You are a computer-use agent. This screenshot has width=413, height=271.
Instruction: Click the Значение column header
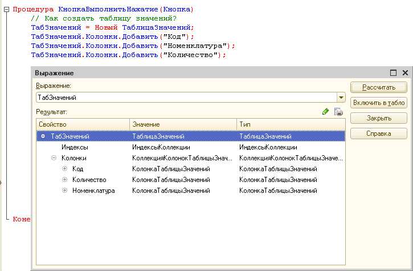[183, 124]
